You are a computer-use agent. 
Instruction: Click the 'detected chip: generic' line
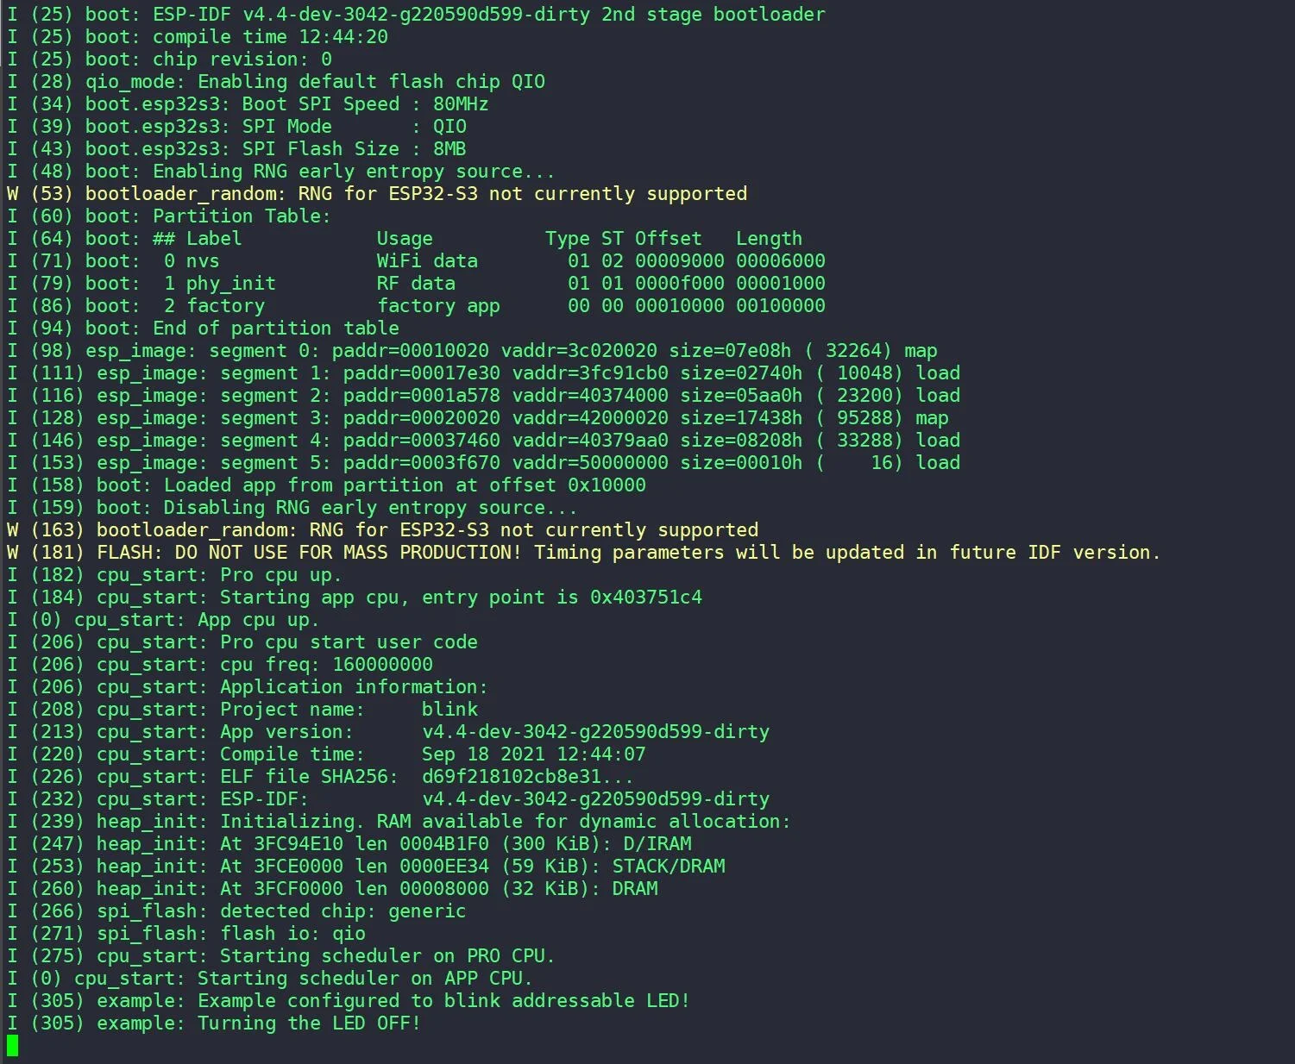(343, 911)
